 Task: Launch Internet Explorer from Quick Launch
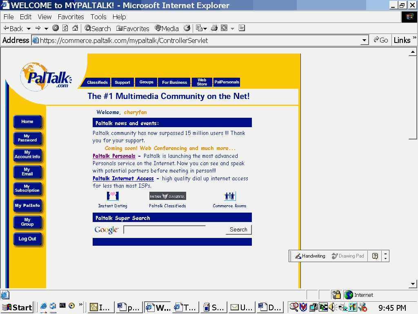43,306
